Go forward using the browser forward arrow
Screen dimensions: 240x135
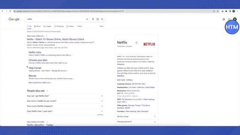[6, 11]
